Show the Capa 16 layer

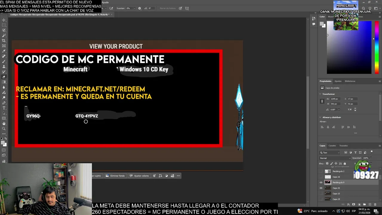321,177
